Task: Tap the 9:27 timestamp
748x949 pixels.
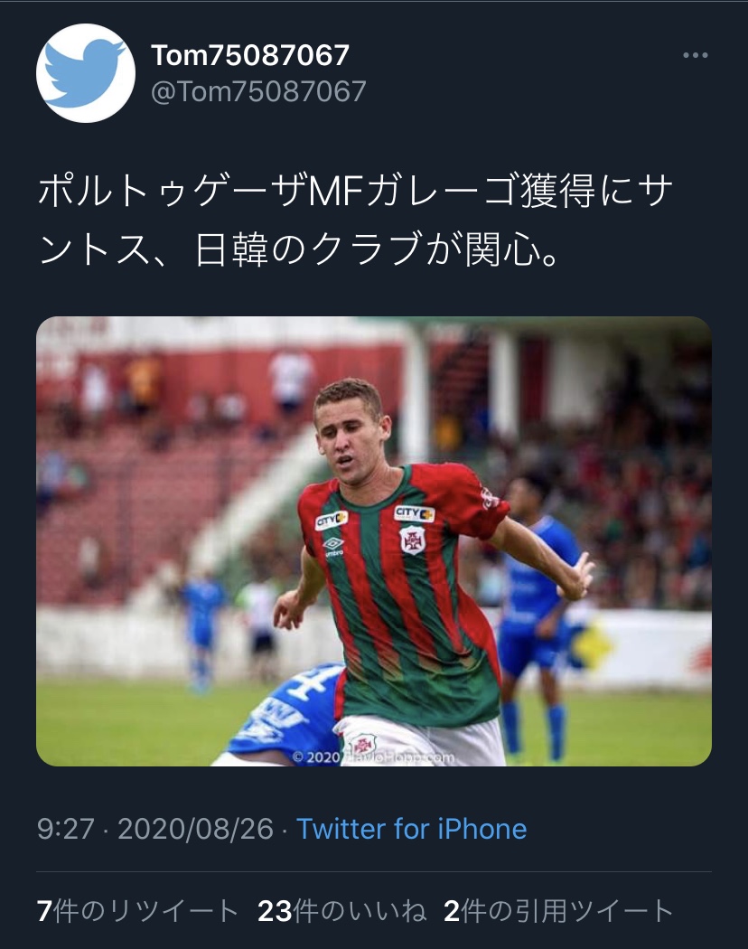Action: pyautogui.click(x=66, y=829)
